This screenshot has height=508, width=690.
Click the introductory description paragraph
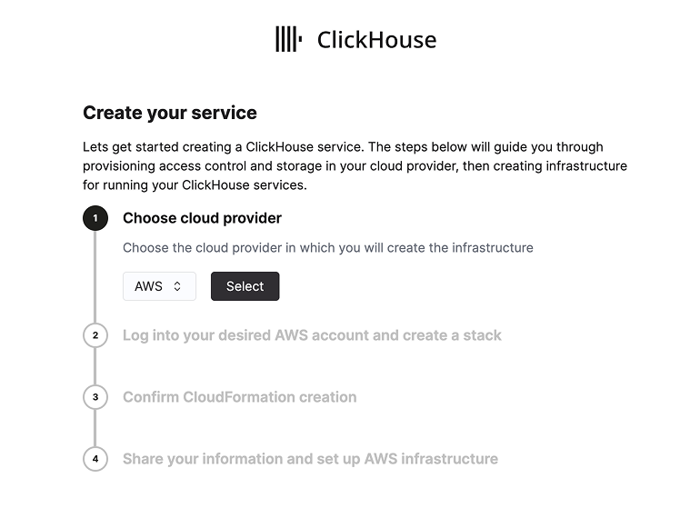[355, 165]
